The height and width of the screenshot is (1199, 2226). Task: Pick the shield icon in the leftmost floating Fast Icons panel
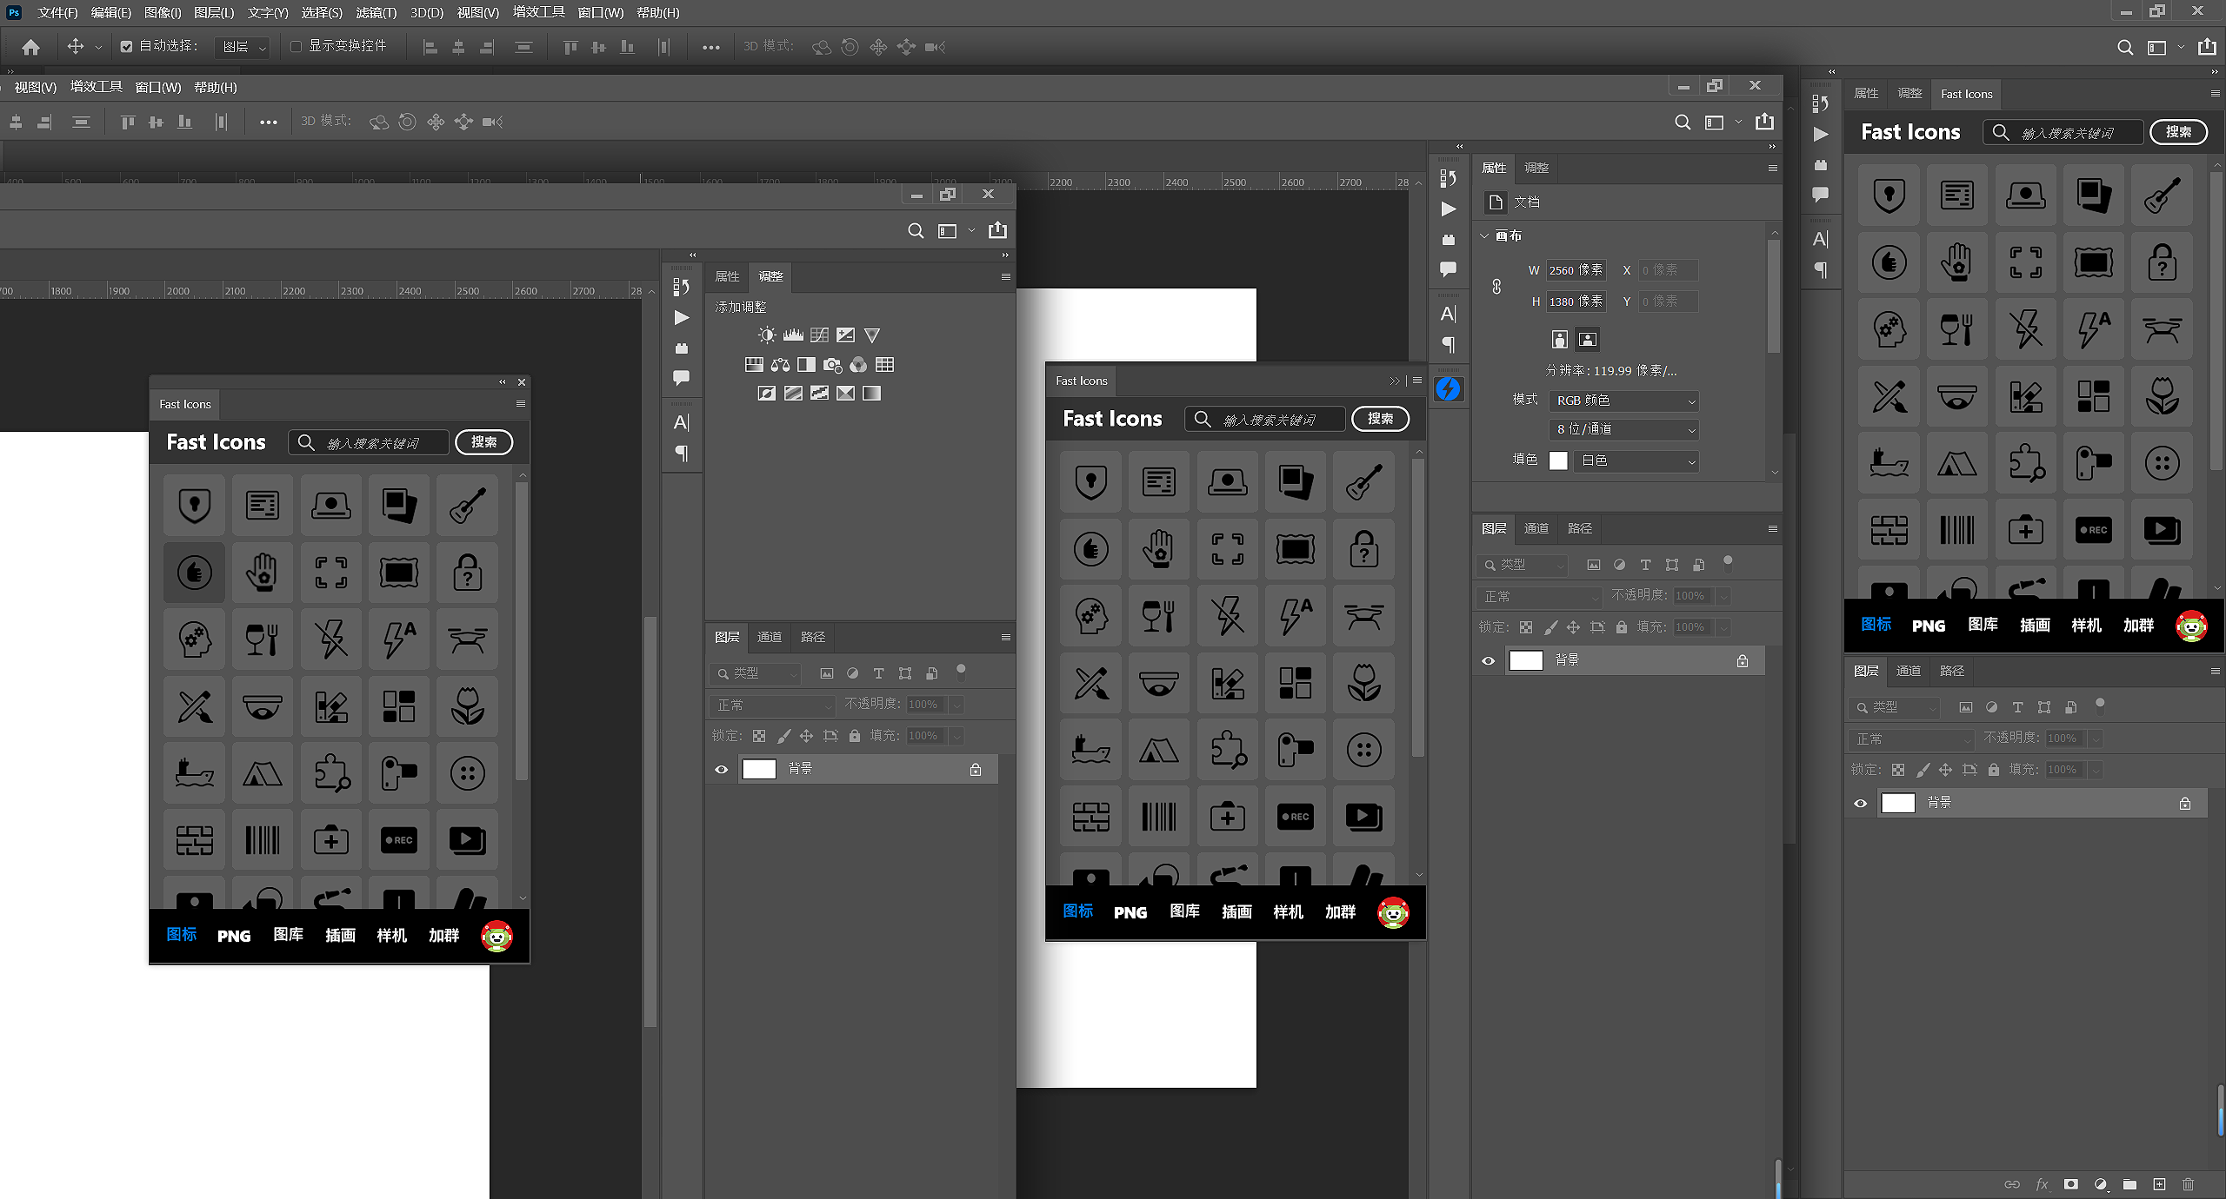point(194,505)
